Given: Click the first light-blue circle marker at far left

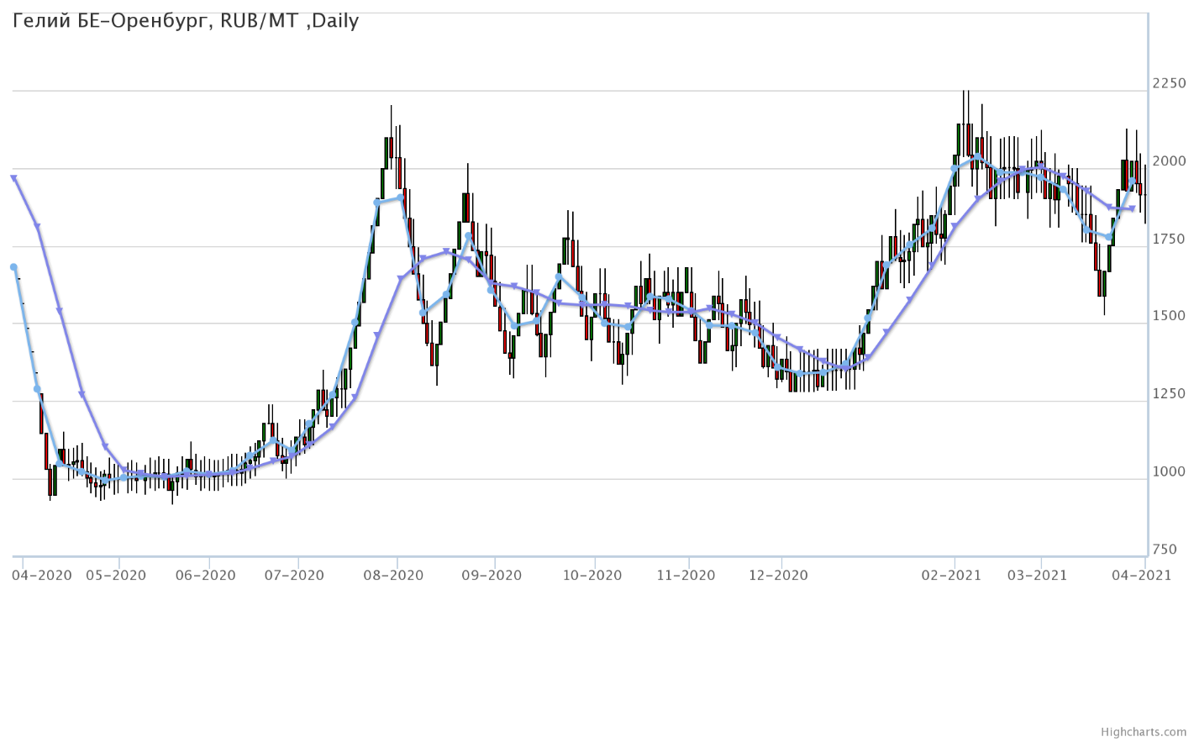Looking at the screenshot, I should click(13, 267).
